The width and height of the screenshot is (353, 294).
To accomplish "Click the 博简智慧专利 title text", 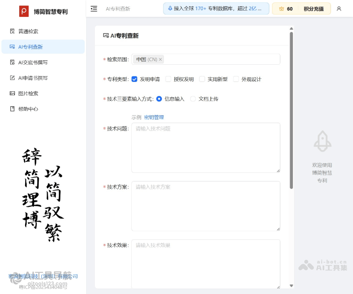I will (x=51, y=12).
